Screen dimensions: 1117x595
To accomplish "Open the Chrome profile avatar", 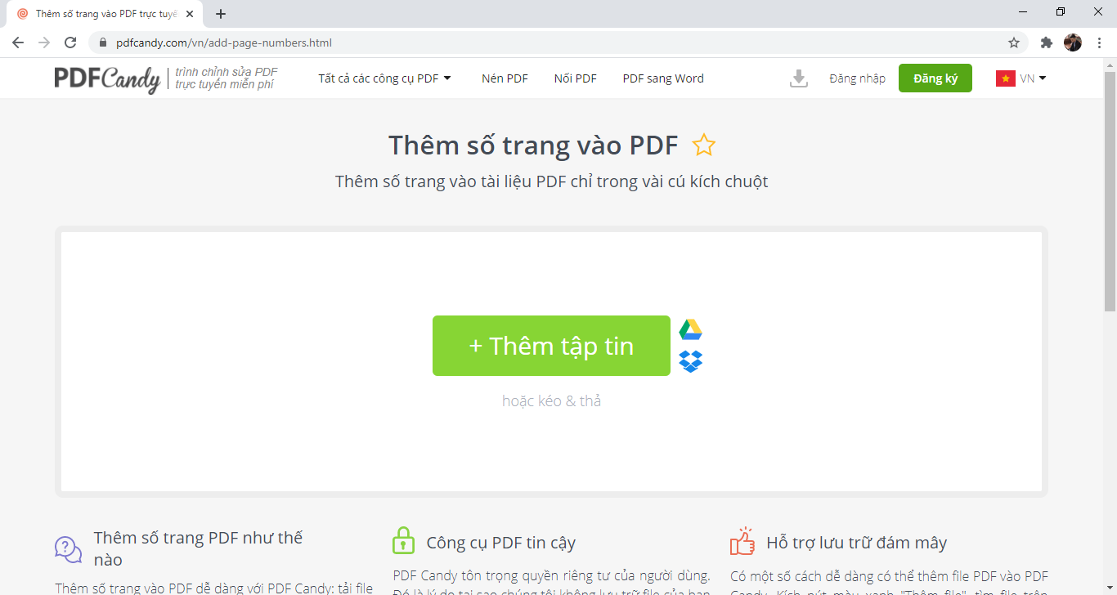I will 1073,42.
